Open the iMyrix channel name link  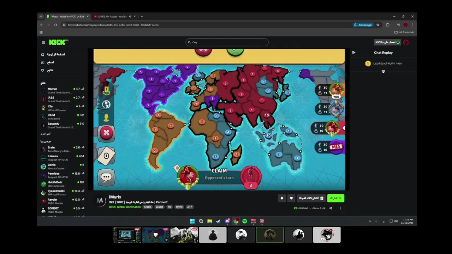(x=115, y=197)
